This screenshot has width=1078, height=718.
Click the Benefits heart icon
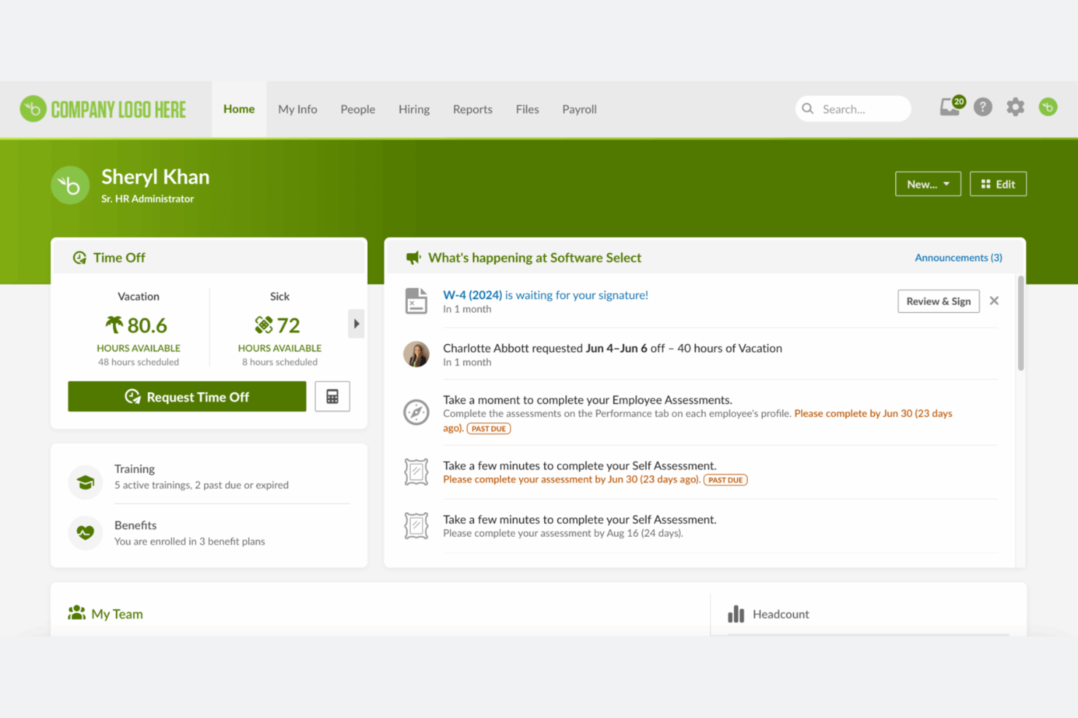coord(85,532)
